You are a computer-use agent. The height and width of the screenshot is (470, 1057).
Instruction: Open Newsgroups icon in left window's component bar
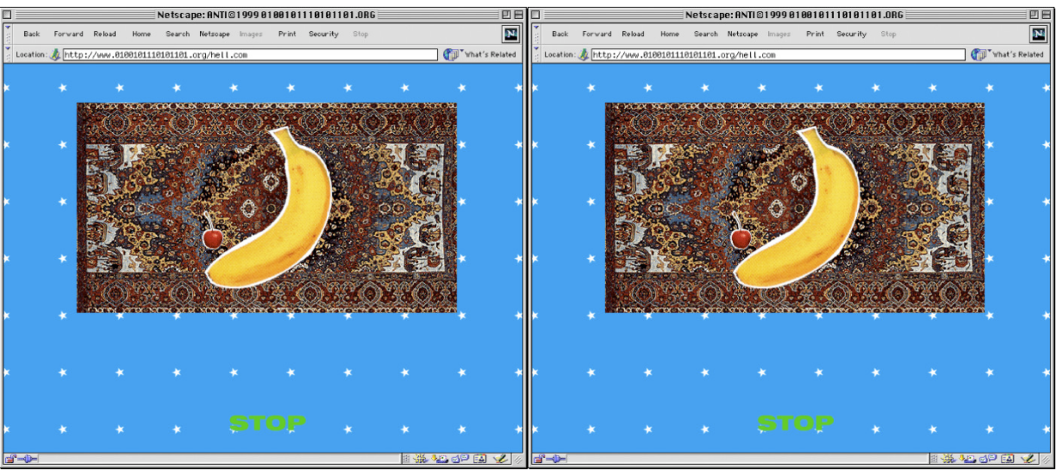point(461,459)
